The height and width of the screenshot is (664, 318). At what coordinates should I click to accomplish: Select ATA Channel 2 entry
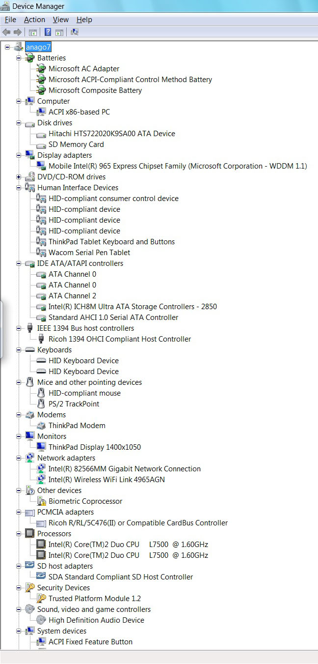tap(72, 296)
